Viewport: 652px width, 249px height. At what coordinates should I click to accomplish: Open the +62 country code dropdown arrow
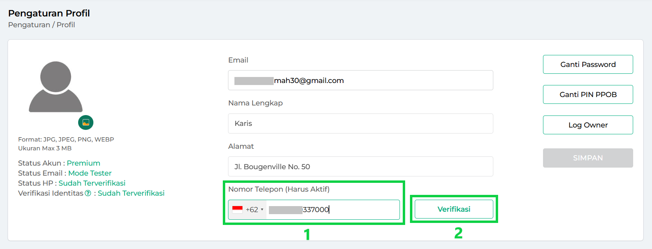262,210
